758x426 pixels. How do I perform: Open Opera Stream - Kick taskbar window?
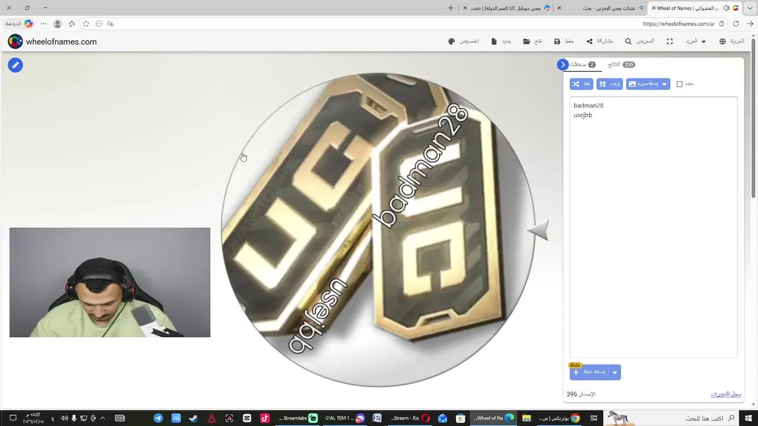(410, 418)
